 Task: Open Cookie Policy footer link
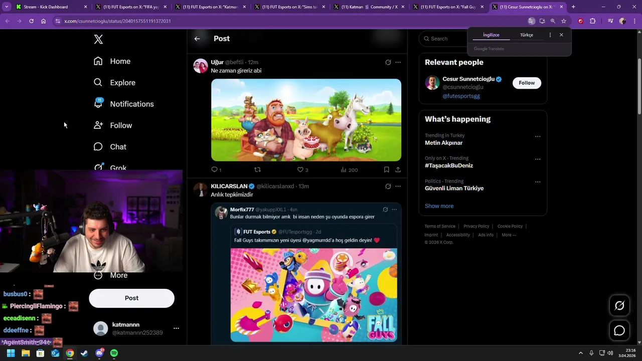tap(510, 226)
